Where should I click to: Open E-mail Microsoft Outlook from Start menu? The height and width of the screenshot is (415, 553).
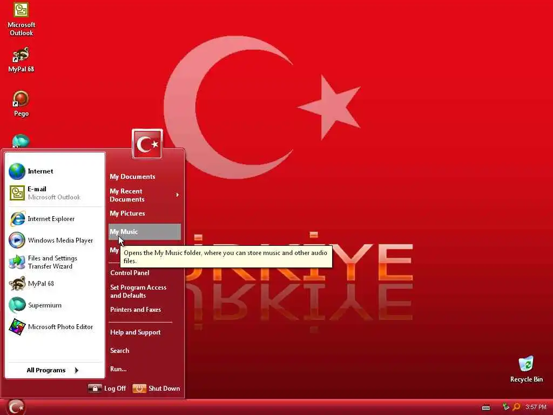[56, 193]
